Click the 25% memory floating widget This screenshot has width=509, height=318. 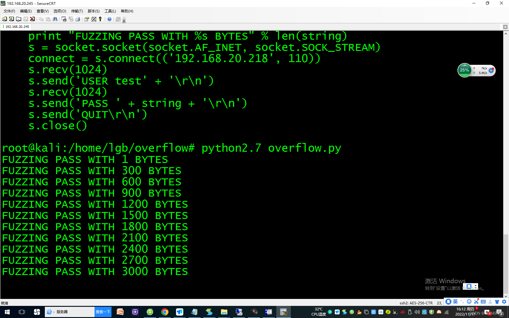pos(464,70)
